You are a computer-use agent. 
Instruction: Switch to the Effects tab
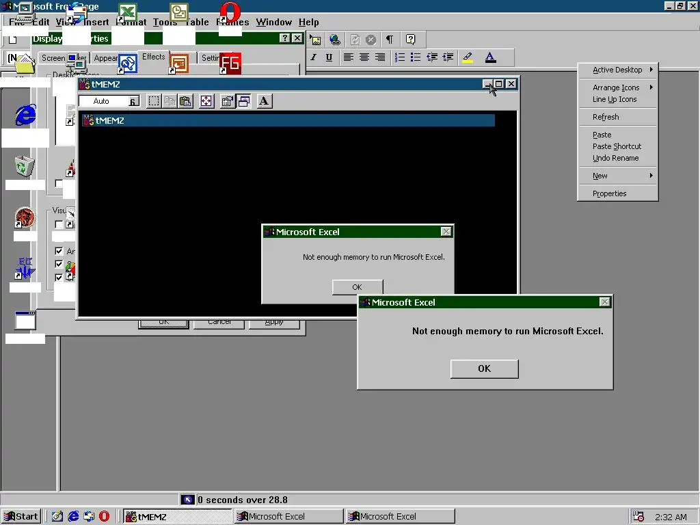154,57
